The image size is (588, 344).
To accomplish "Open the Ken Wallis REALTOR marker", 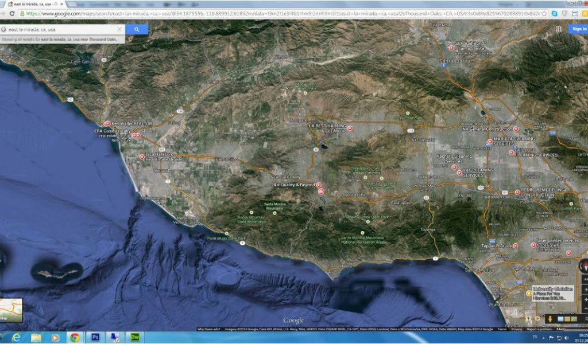I will coord(107,123).
